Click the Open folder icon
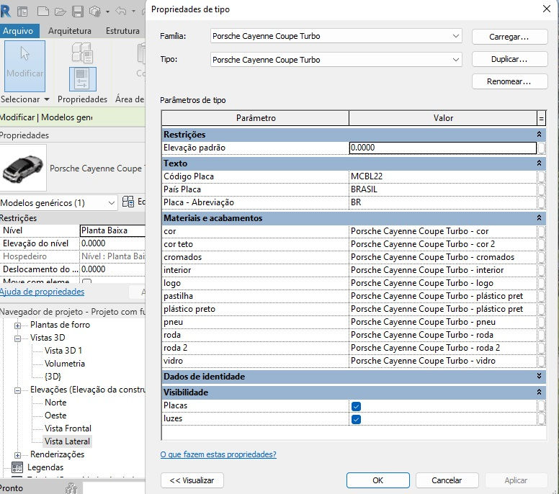559x494 pixels. tap(61, 12)
